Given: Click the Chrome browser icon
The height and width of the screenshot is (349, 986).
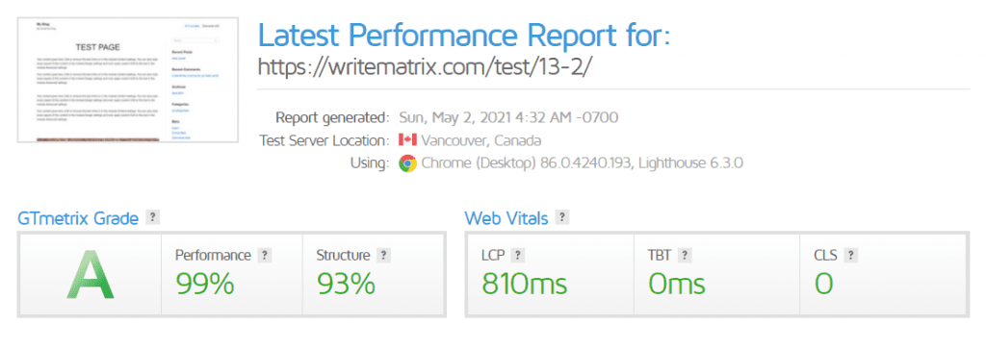Looking at the screenshot, I should (407, 163).
